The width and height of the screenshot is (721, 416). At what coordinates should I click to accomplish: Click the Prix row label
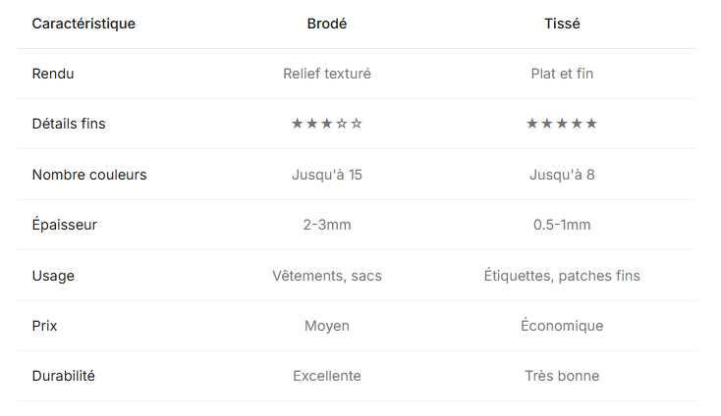(x=45, y=326)
